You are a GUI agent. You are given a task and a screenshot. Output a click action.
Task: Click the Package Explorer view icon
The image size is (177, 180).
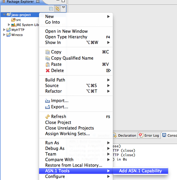coord(4,1)
